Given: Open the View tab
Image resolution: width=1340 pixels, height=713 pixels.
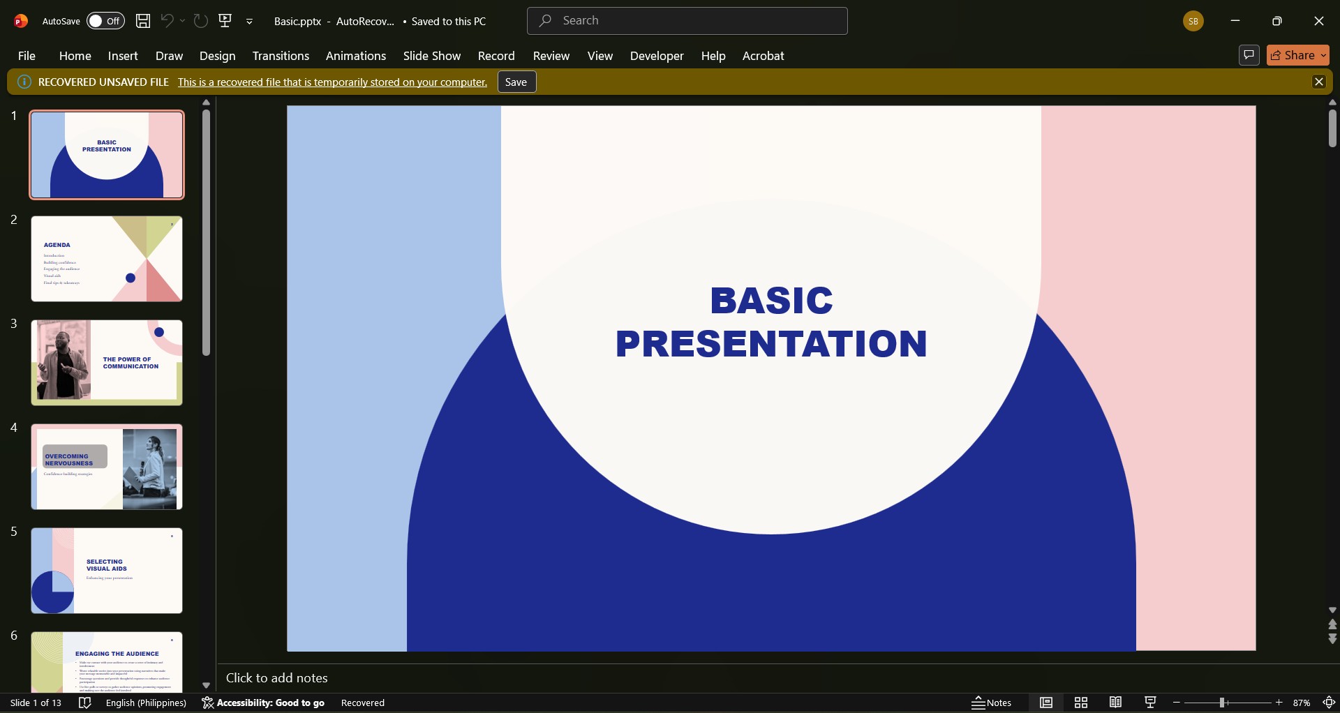Looking at the screenshot, I should [600, 56].
